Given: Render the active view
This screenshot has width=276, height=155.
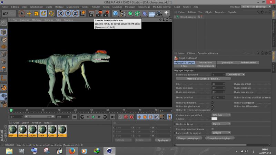Looking at the screenshot, I should click(91, 13).
